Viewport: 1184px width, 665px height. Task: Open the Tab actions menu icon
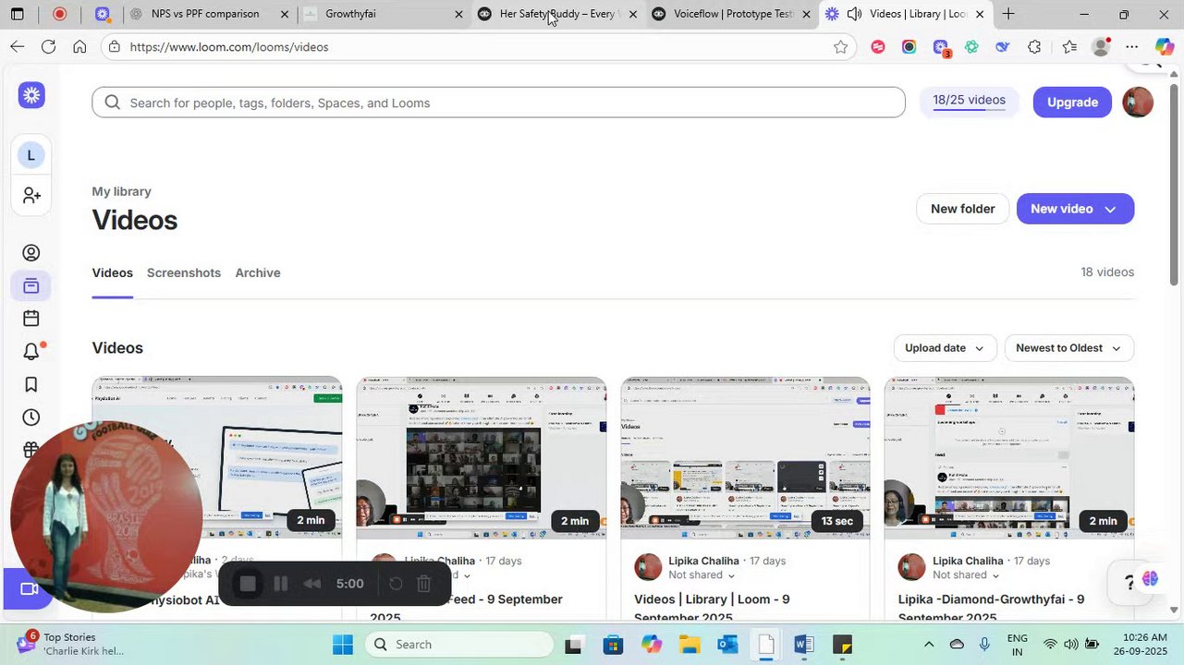pyautogui.click(x=18, y=14)
